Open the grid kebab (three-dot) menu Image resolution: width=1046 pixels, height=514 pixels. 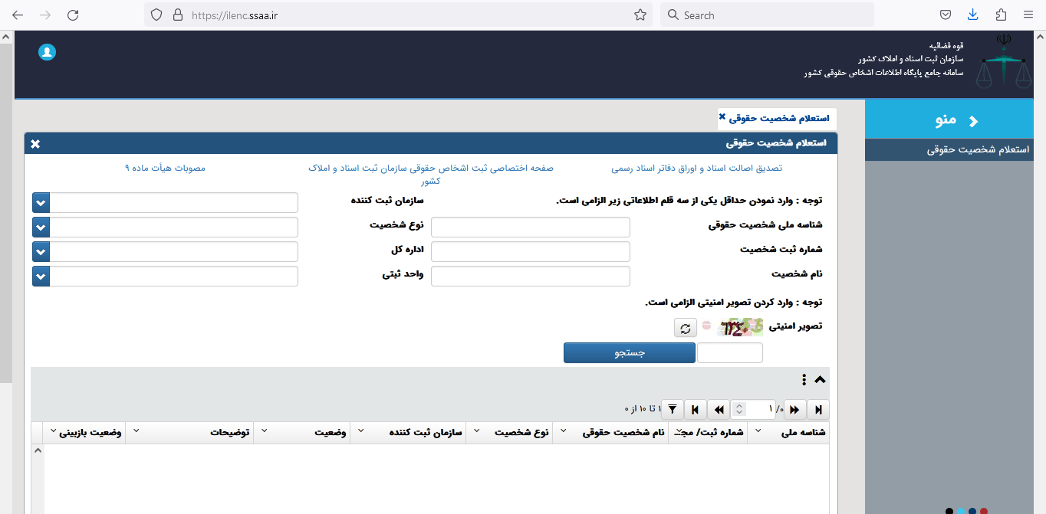(804, 379)
